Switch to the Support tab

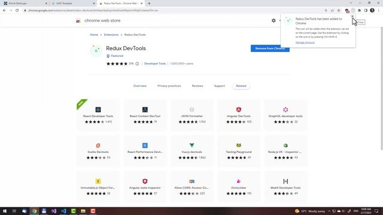click(220, 86)
